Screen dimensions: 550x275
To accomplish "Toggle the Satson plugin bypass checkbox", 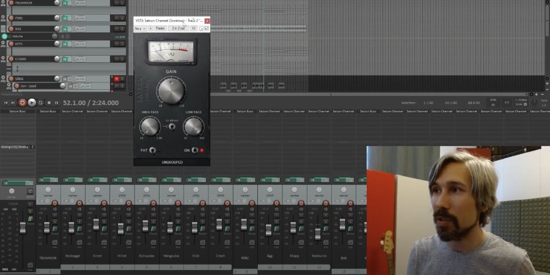I will tap(207, 28).
